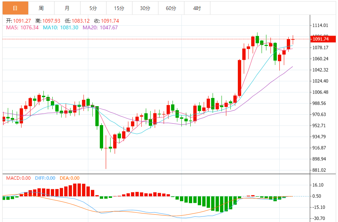Viewport: 338px width, 222px height.
Task: Click the 898.94 price axis label
Action: click(319, 159)
